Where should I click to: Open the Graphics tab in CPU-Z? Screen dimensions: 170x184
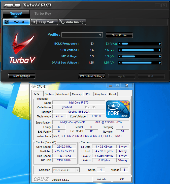coord(100,94)
